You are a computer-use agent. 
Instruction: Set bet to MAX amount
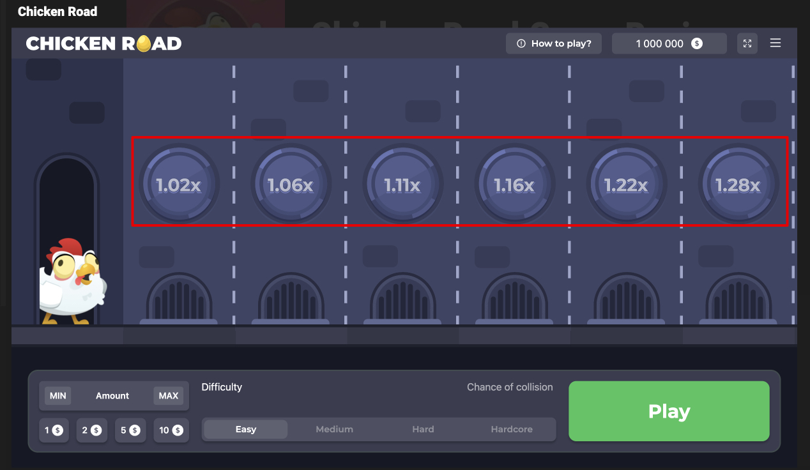[169, 396]
